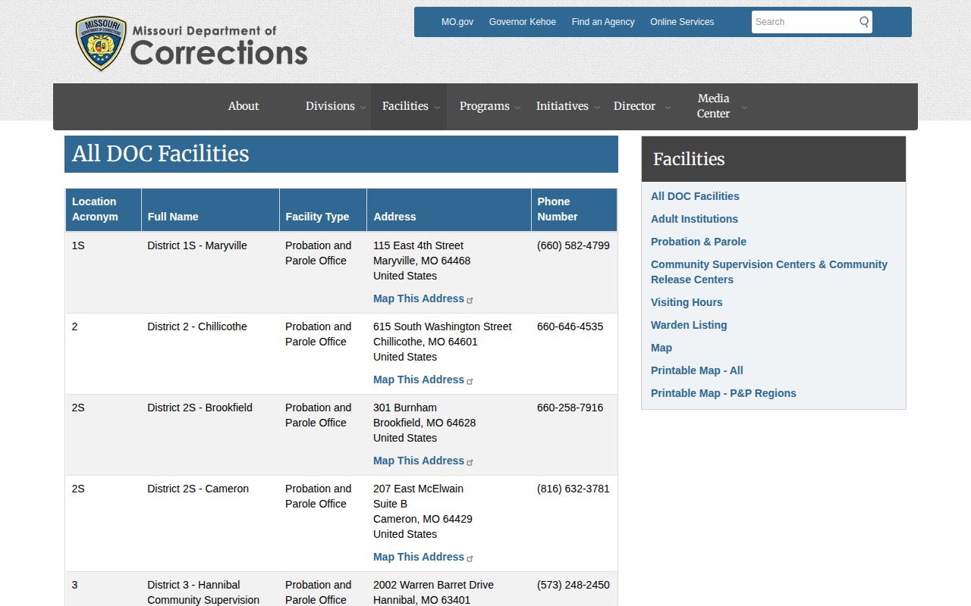The image size is (971, 606).
Task: Click the search magnifier icon
Action: [x=863, y=22]
